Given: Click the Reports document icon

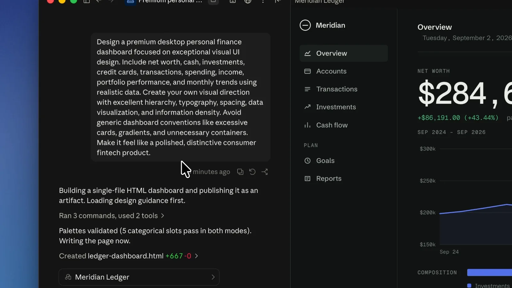Looking at the screenshot, I should coord(308,179).
